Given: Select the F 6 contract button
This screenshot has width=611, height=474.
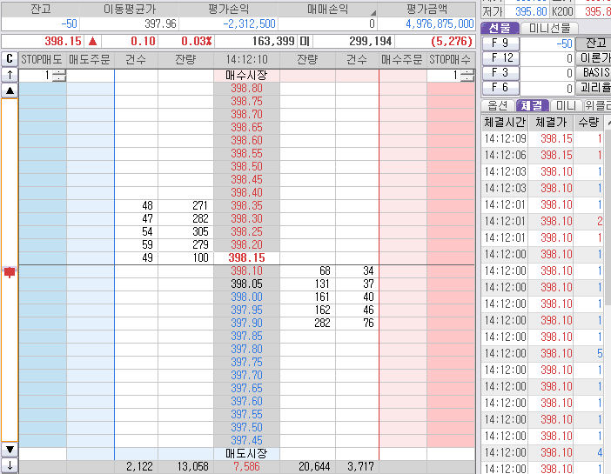Looking at the screenshot, I should click(x=500, y=88).
